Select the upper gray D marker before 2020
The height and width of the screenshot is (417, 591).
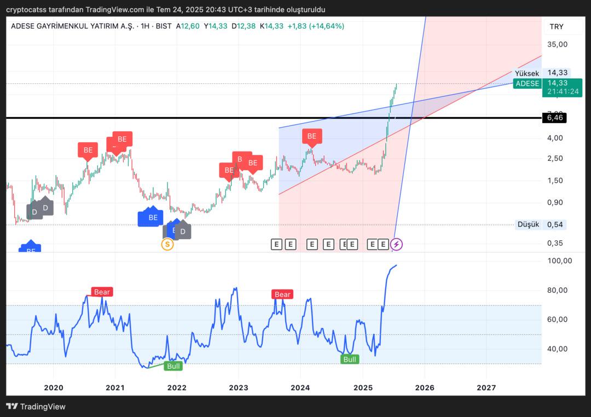(x=45, y=207)
